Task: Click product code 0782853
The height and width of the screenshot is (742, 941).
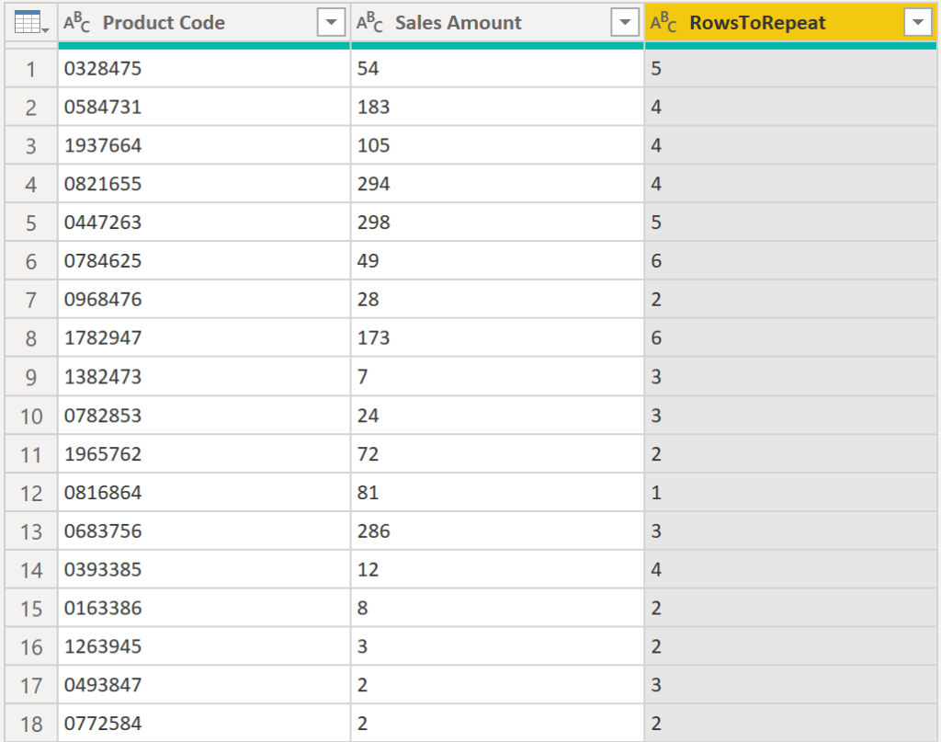Action: point(103,416)
